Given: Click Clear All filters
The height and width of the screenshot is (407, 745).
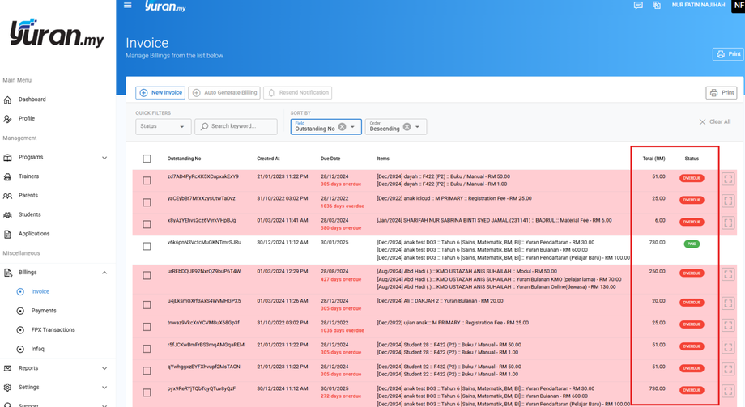Looking at the screenshot, I should point(714,122).
